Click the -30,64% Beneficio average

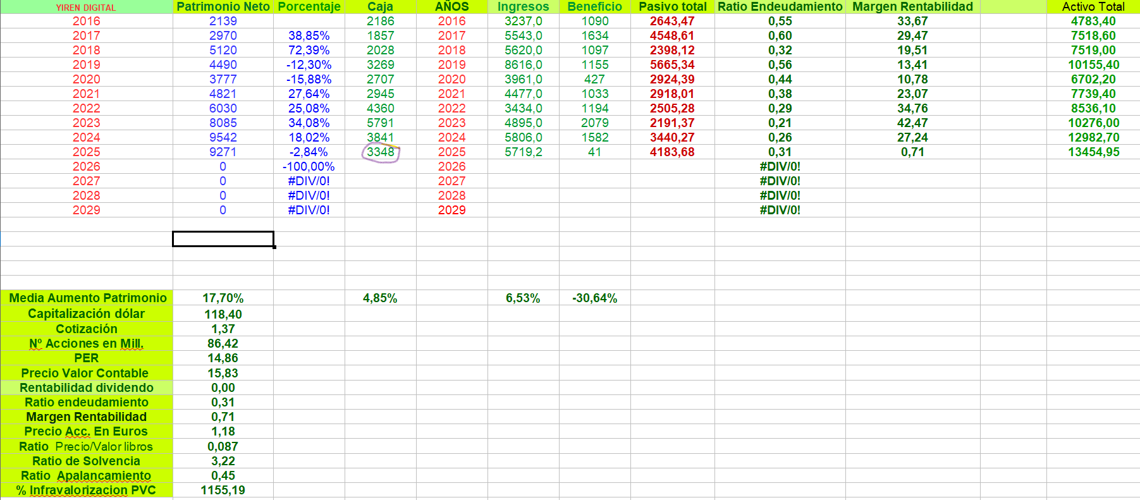tap(595, 298)
